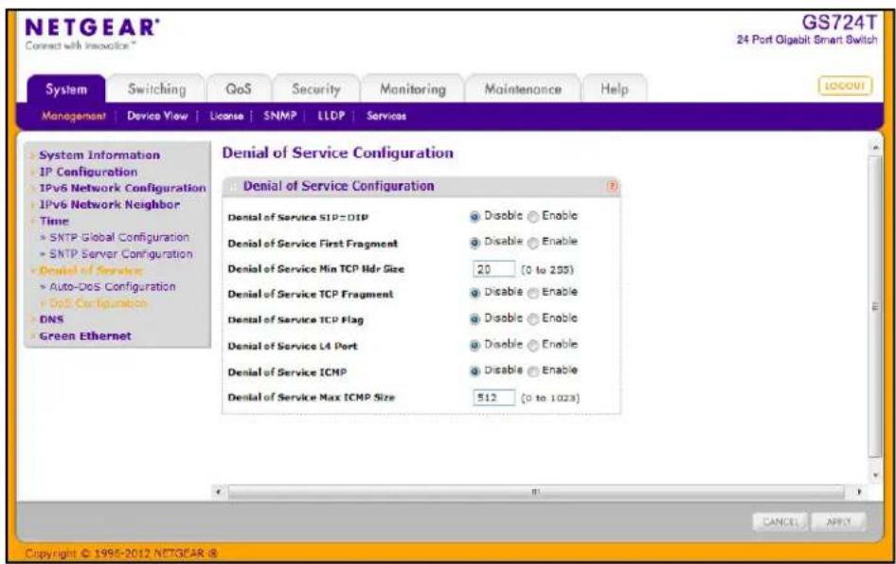Select Disable for Denial of Service SIP=DIP
896x564 pixels.
click(475, 217)
